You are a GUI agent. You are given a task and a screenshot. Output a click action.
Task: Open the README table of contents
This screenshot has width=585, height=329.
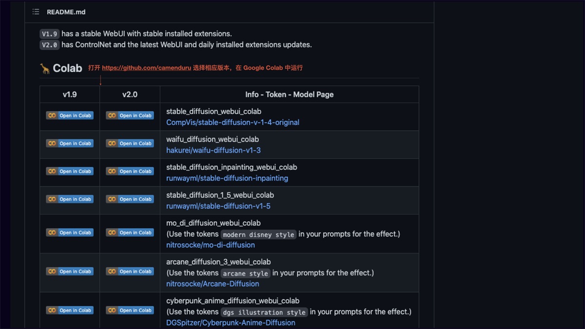36,12
